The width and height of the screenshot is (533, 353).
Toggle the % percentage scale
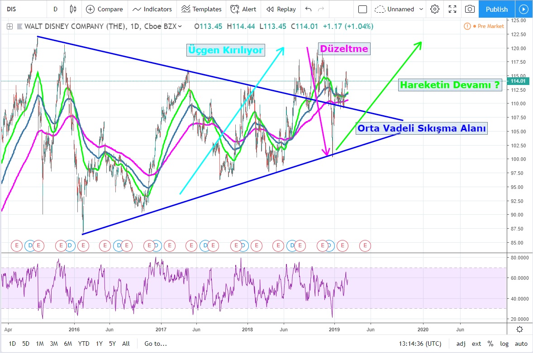[x=490, y=344]
